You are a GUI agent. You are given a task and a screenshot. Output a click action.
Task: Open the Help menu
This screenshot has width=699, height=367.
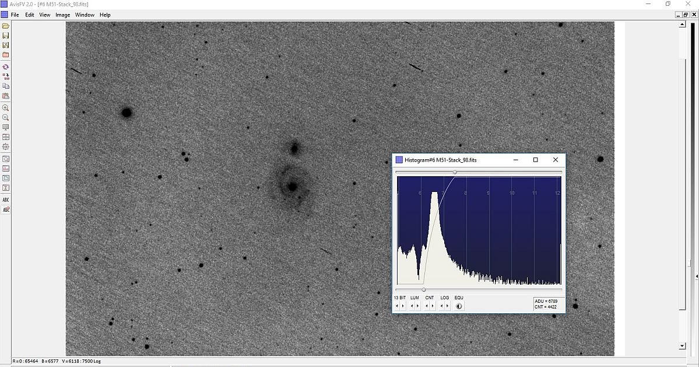(x=105, y=15)
